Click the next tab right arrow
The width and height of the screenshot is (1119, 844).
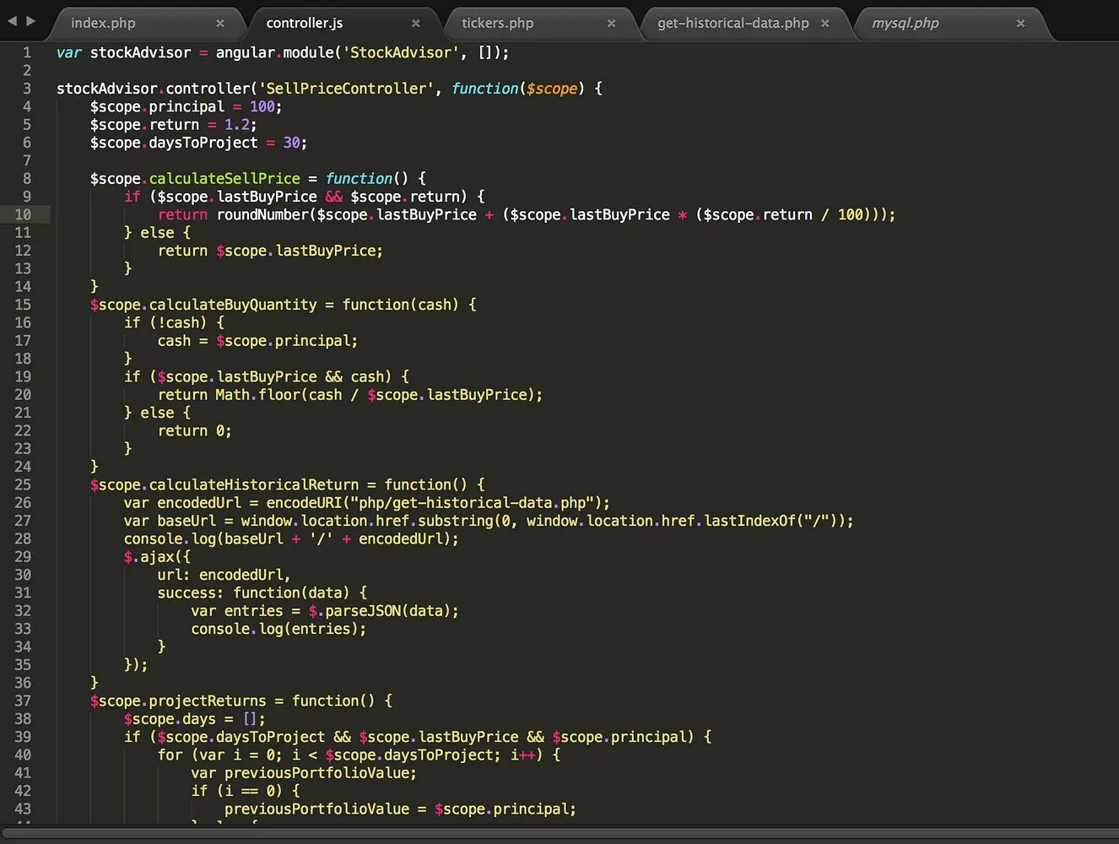point(31,20)
